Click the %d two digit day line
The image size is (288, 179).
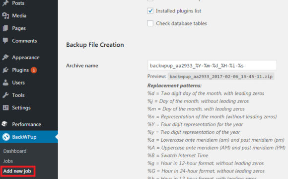206,93
